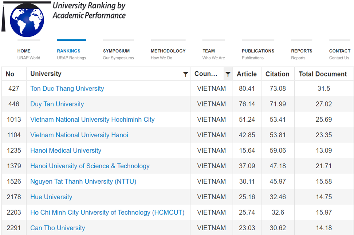Open the University column filter icon
Screen dimensions: 354x235
185,74
